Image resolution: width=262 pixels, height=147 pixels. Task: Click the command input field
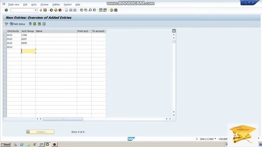click(23, 10)
